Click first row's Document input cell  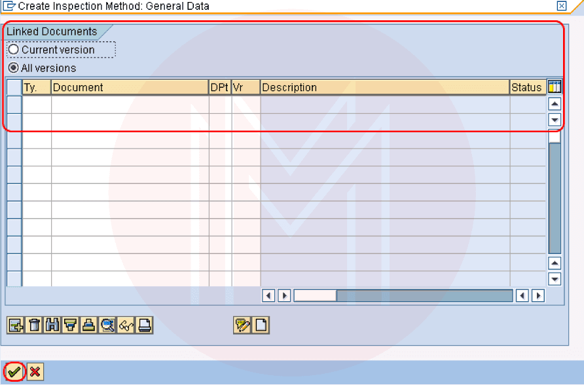click(x=130, y=104)
